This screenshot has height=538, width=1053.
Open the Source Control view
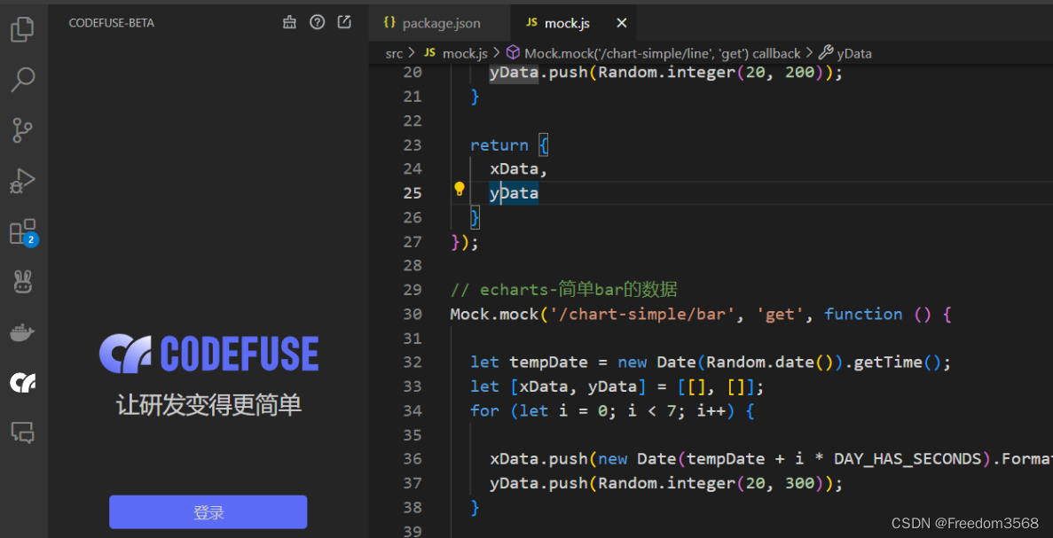tap(23, 130)
